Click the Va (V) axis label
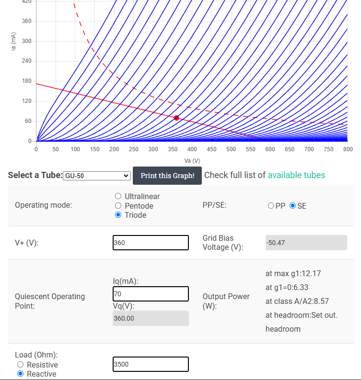Screen dimensions: 361x380 coord(192,161)
